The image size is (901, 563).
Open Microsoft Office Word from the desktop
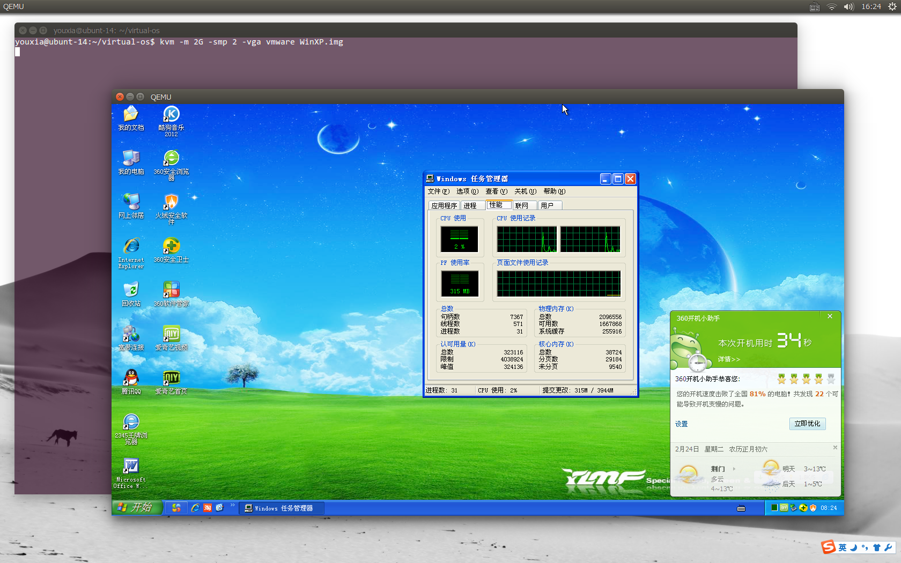(130, 466)
